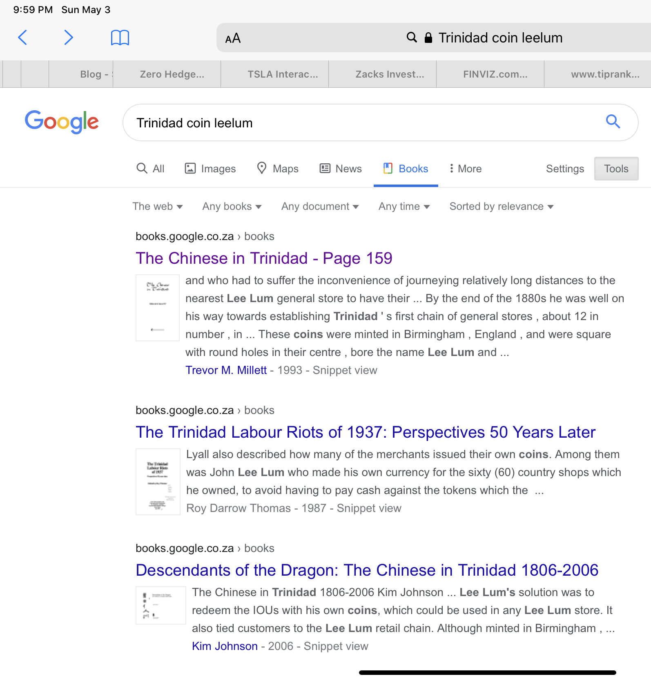Open the More options three-dot menu
This screenshot has height=681, width=651.
465,169
